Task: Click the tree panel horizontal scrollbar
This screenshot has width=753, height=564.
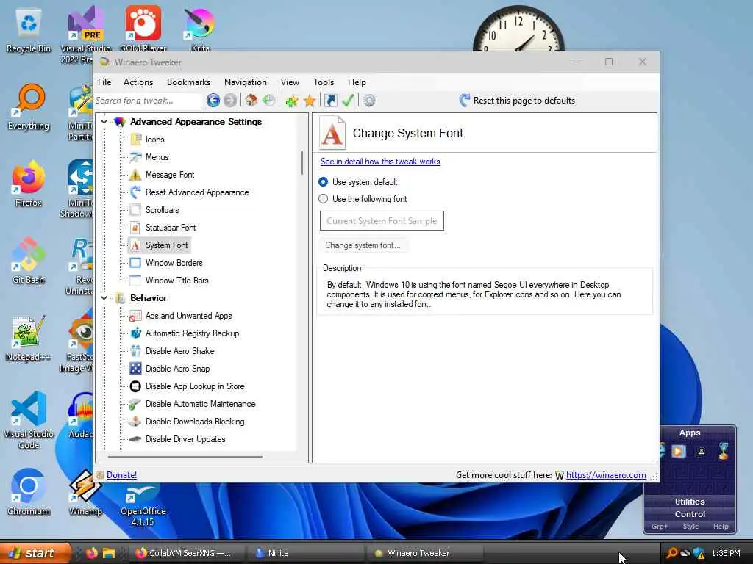Action: point(185,457)
